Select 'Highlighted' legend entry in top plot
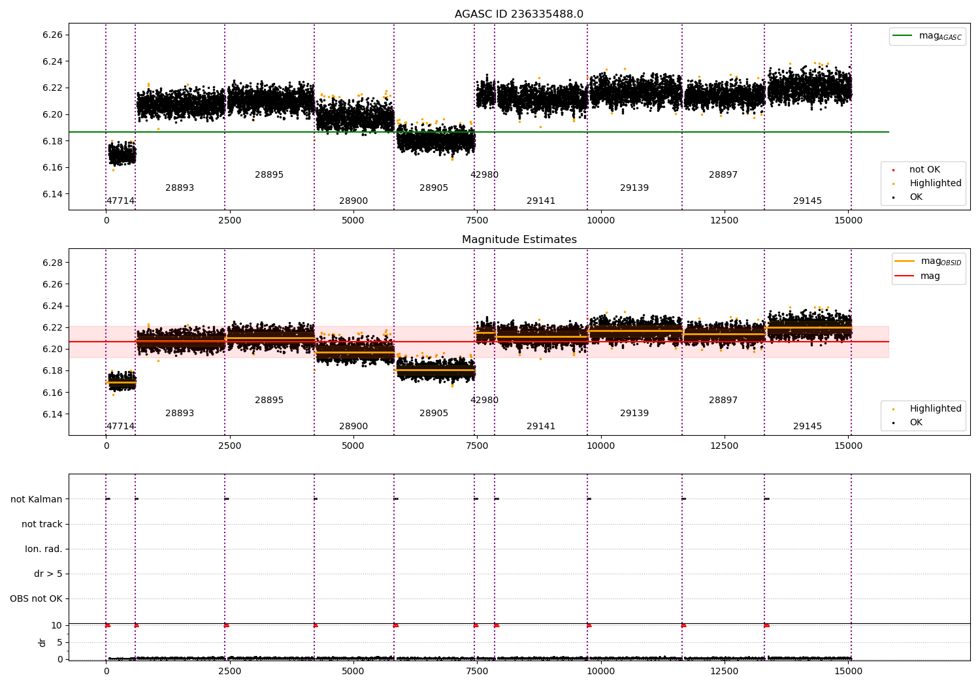 click(x=927, y=184)
